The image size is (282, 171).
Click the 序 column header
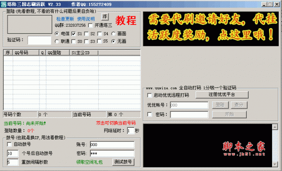point(8,53)
